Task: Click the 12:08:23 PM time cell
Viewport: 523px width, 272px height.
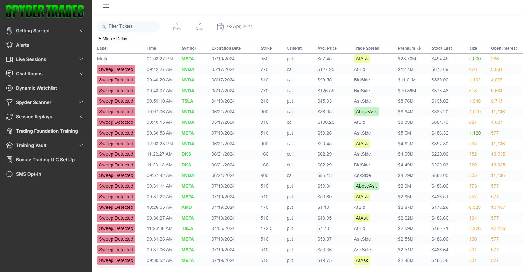Action: click(160, 144)
